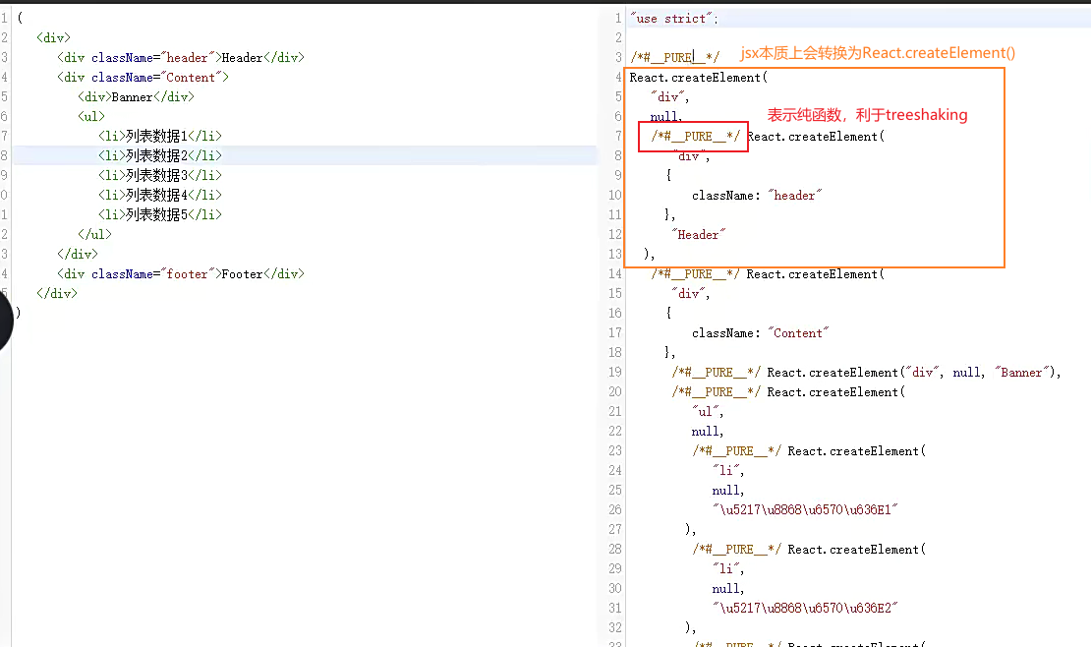
Task: Click the "use strict" line in output
Action: [673, 19]
